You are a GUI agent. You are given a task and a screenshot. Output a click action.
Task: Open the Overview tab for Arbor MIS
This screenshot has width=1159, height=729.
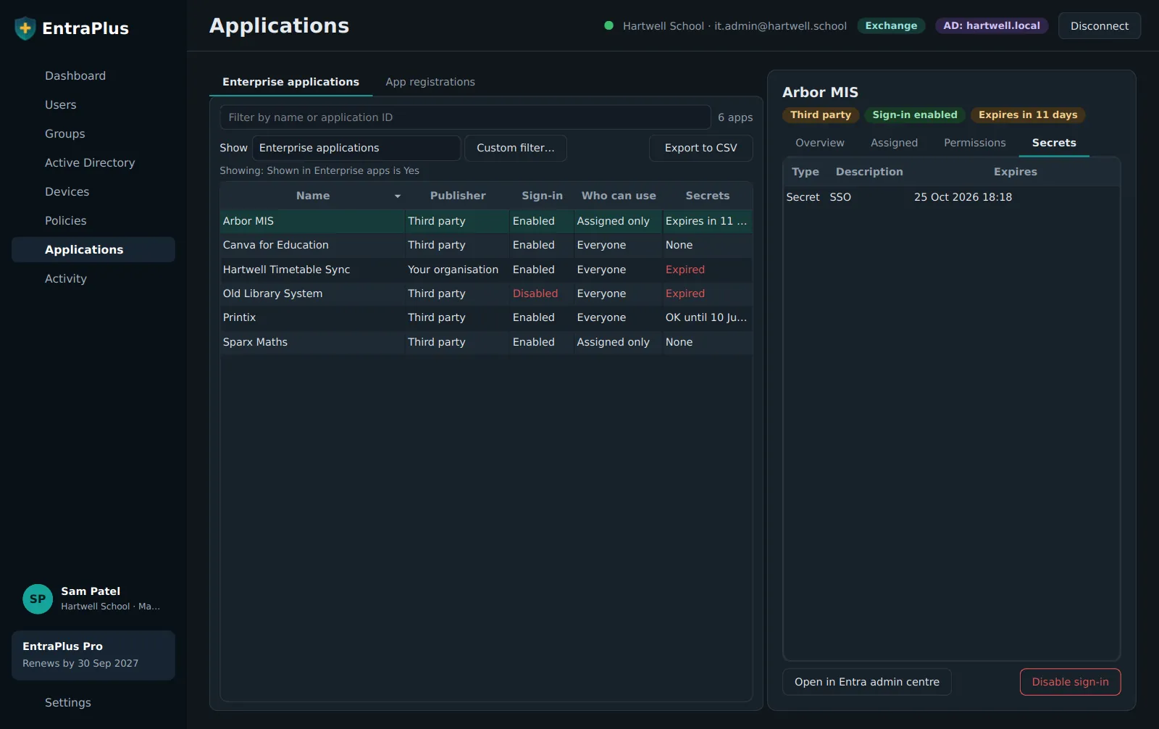[820, 143]
